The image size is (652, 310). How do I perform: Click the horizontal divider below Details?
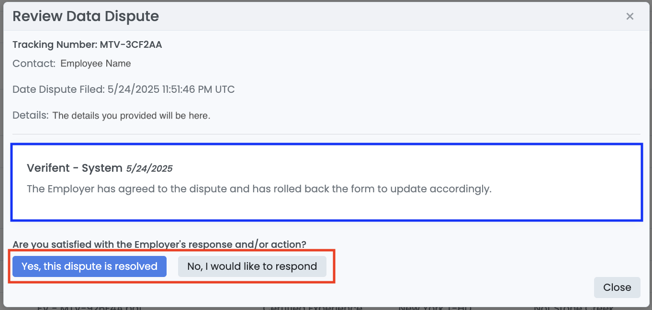click(326, 134)
